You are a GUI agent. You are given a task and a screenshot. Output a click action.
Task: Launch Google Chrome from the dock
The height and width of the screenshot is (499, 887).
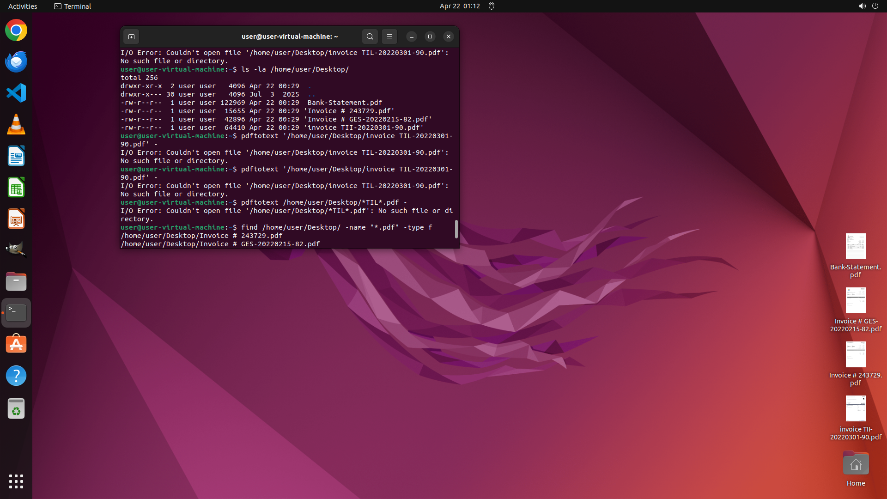[16, 30]
